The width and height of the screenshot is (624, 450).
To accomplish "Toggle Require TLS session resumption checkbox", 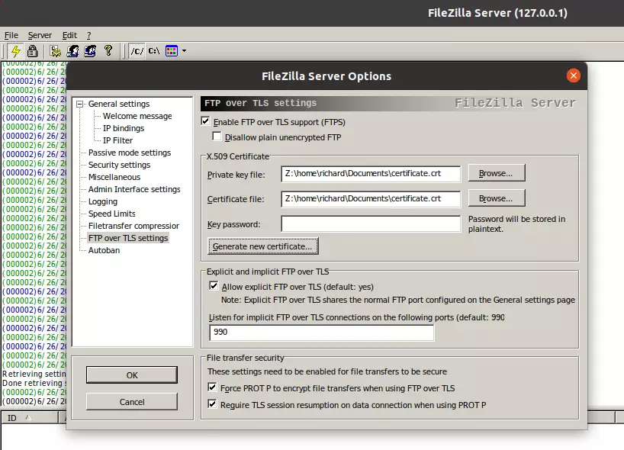I will 213,404.
